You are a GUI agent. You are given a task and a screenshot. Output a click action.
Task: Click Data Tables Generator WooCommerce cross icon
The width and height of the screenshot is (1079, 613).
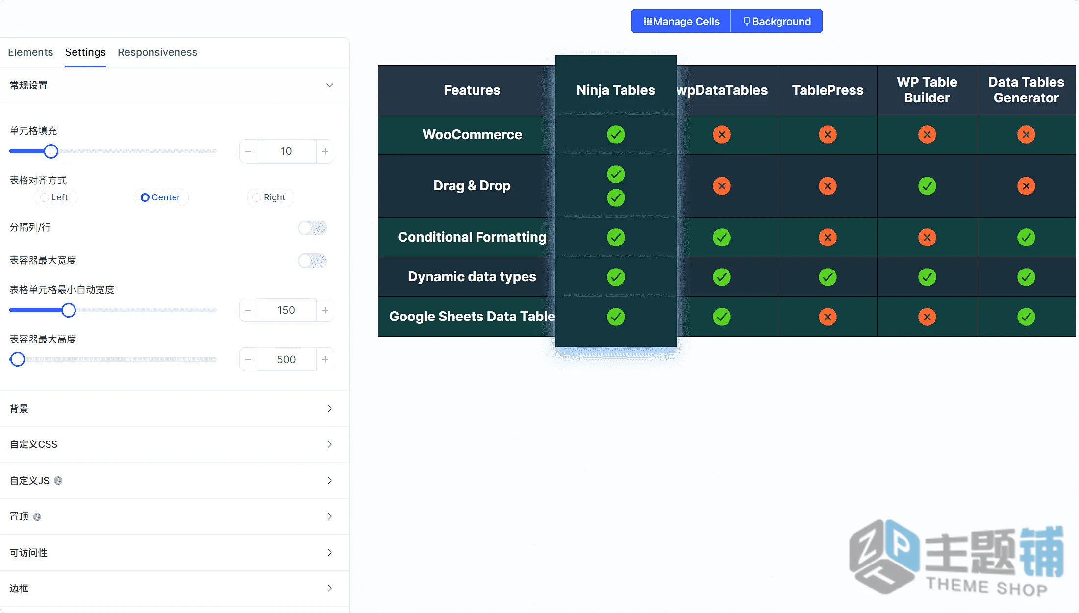click(x=1026, y=134)
